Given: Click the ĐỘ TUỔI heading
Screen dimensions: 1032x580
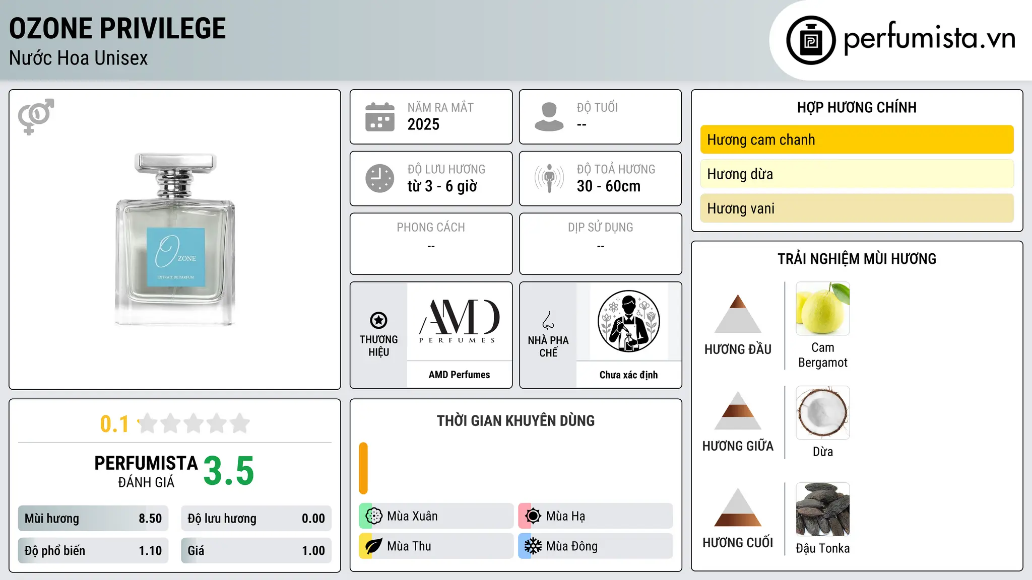Looking at the screenshot, I should (597, 107).
